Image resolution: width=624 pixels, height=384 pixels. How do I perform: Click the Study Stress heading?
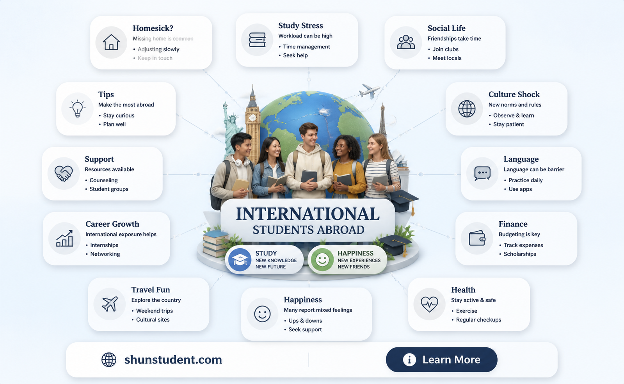click(300, 25)
